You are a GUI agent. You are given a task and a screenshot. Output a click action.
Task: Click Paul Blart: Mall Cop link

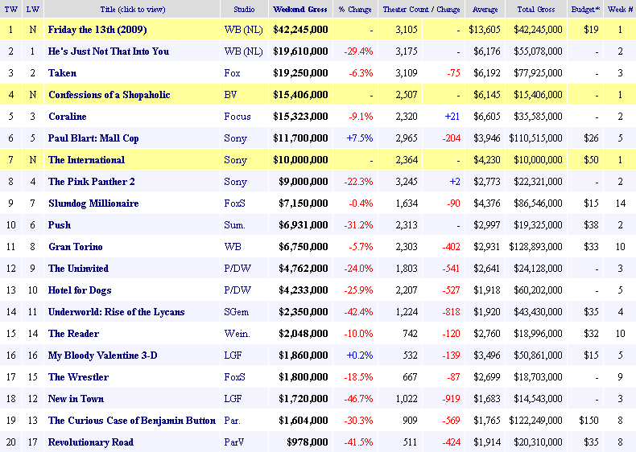93,138
